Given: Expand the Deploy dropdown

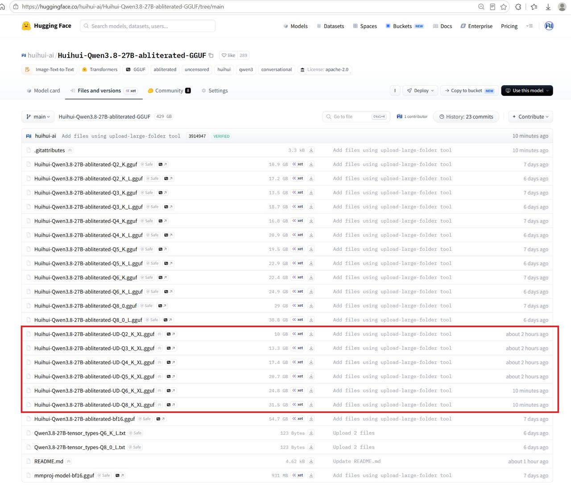Looking at the screenshot, I should pyautogui.click(x=421, y=91).
